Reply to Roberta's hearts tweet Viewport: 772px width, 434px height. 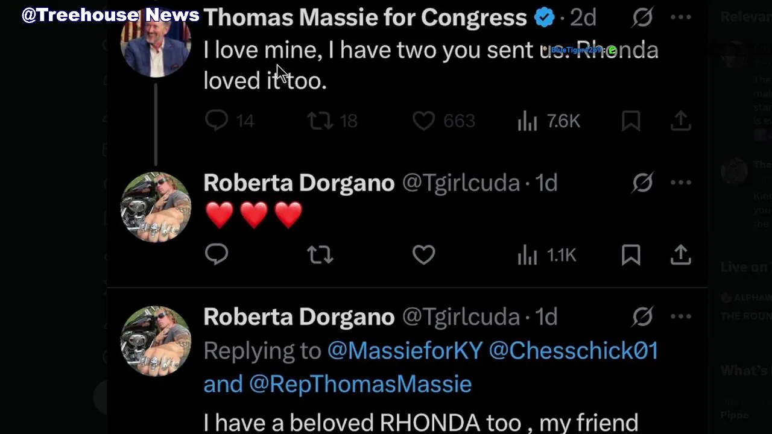[x=217, y=255]
